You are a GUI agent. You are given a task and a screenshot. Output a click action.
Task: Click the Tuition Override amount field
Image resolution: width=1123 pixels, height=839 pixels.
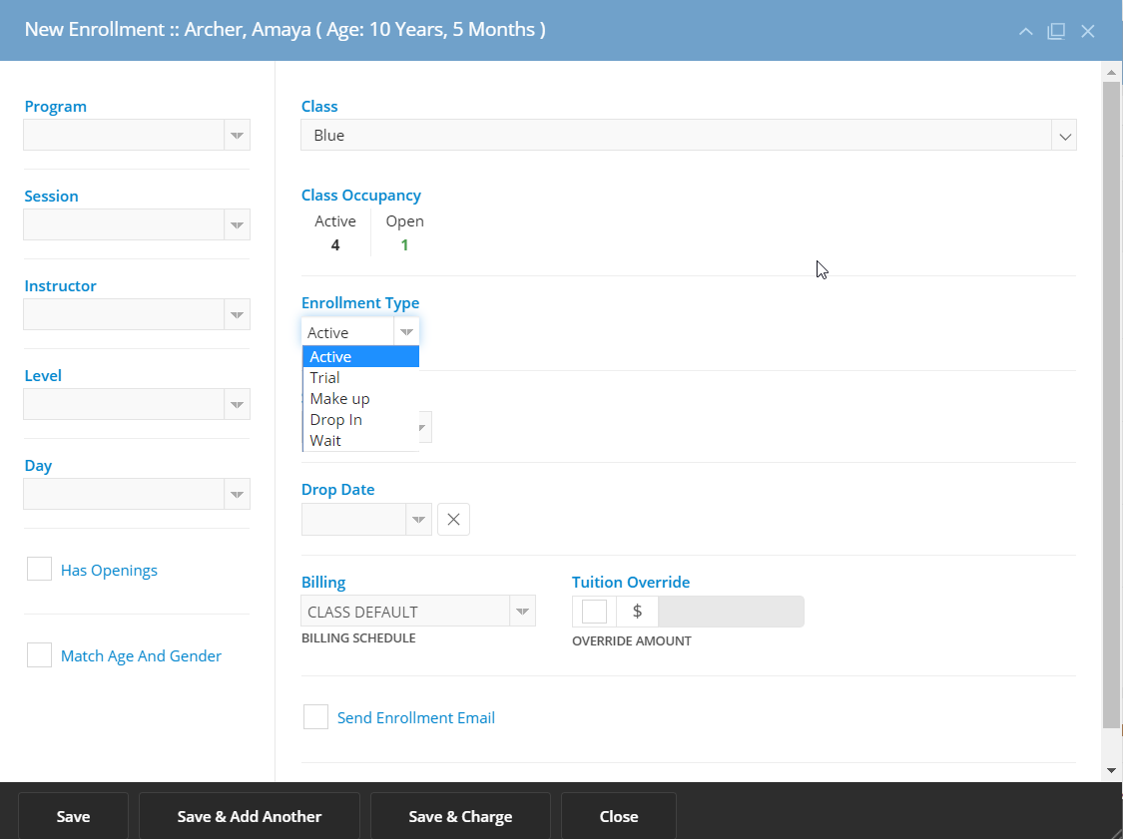coord(732,612)
